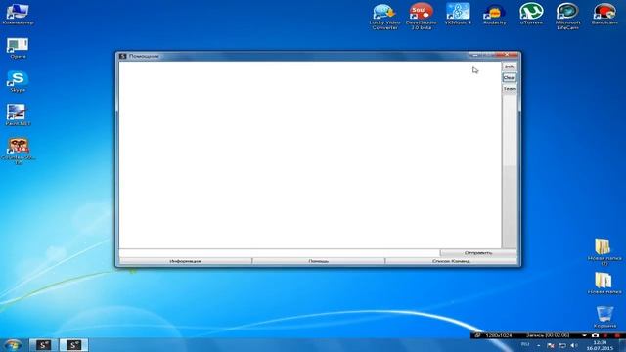Open the Помощь bottom button

[x=319, y=261]
